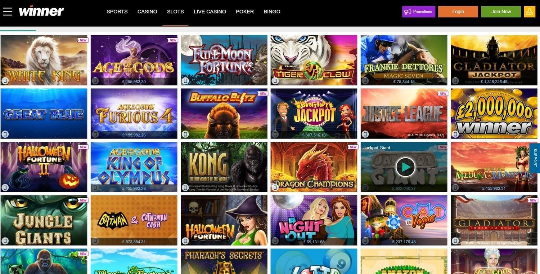Click mobile icon on White King tile
This screenshot has width=540, height=274.
tap(5, 81)
